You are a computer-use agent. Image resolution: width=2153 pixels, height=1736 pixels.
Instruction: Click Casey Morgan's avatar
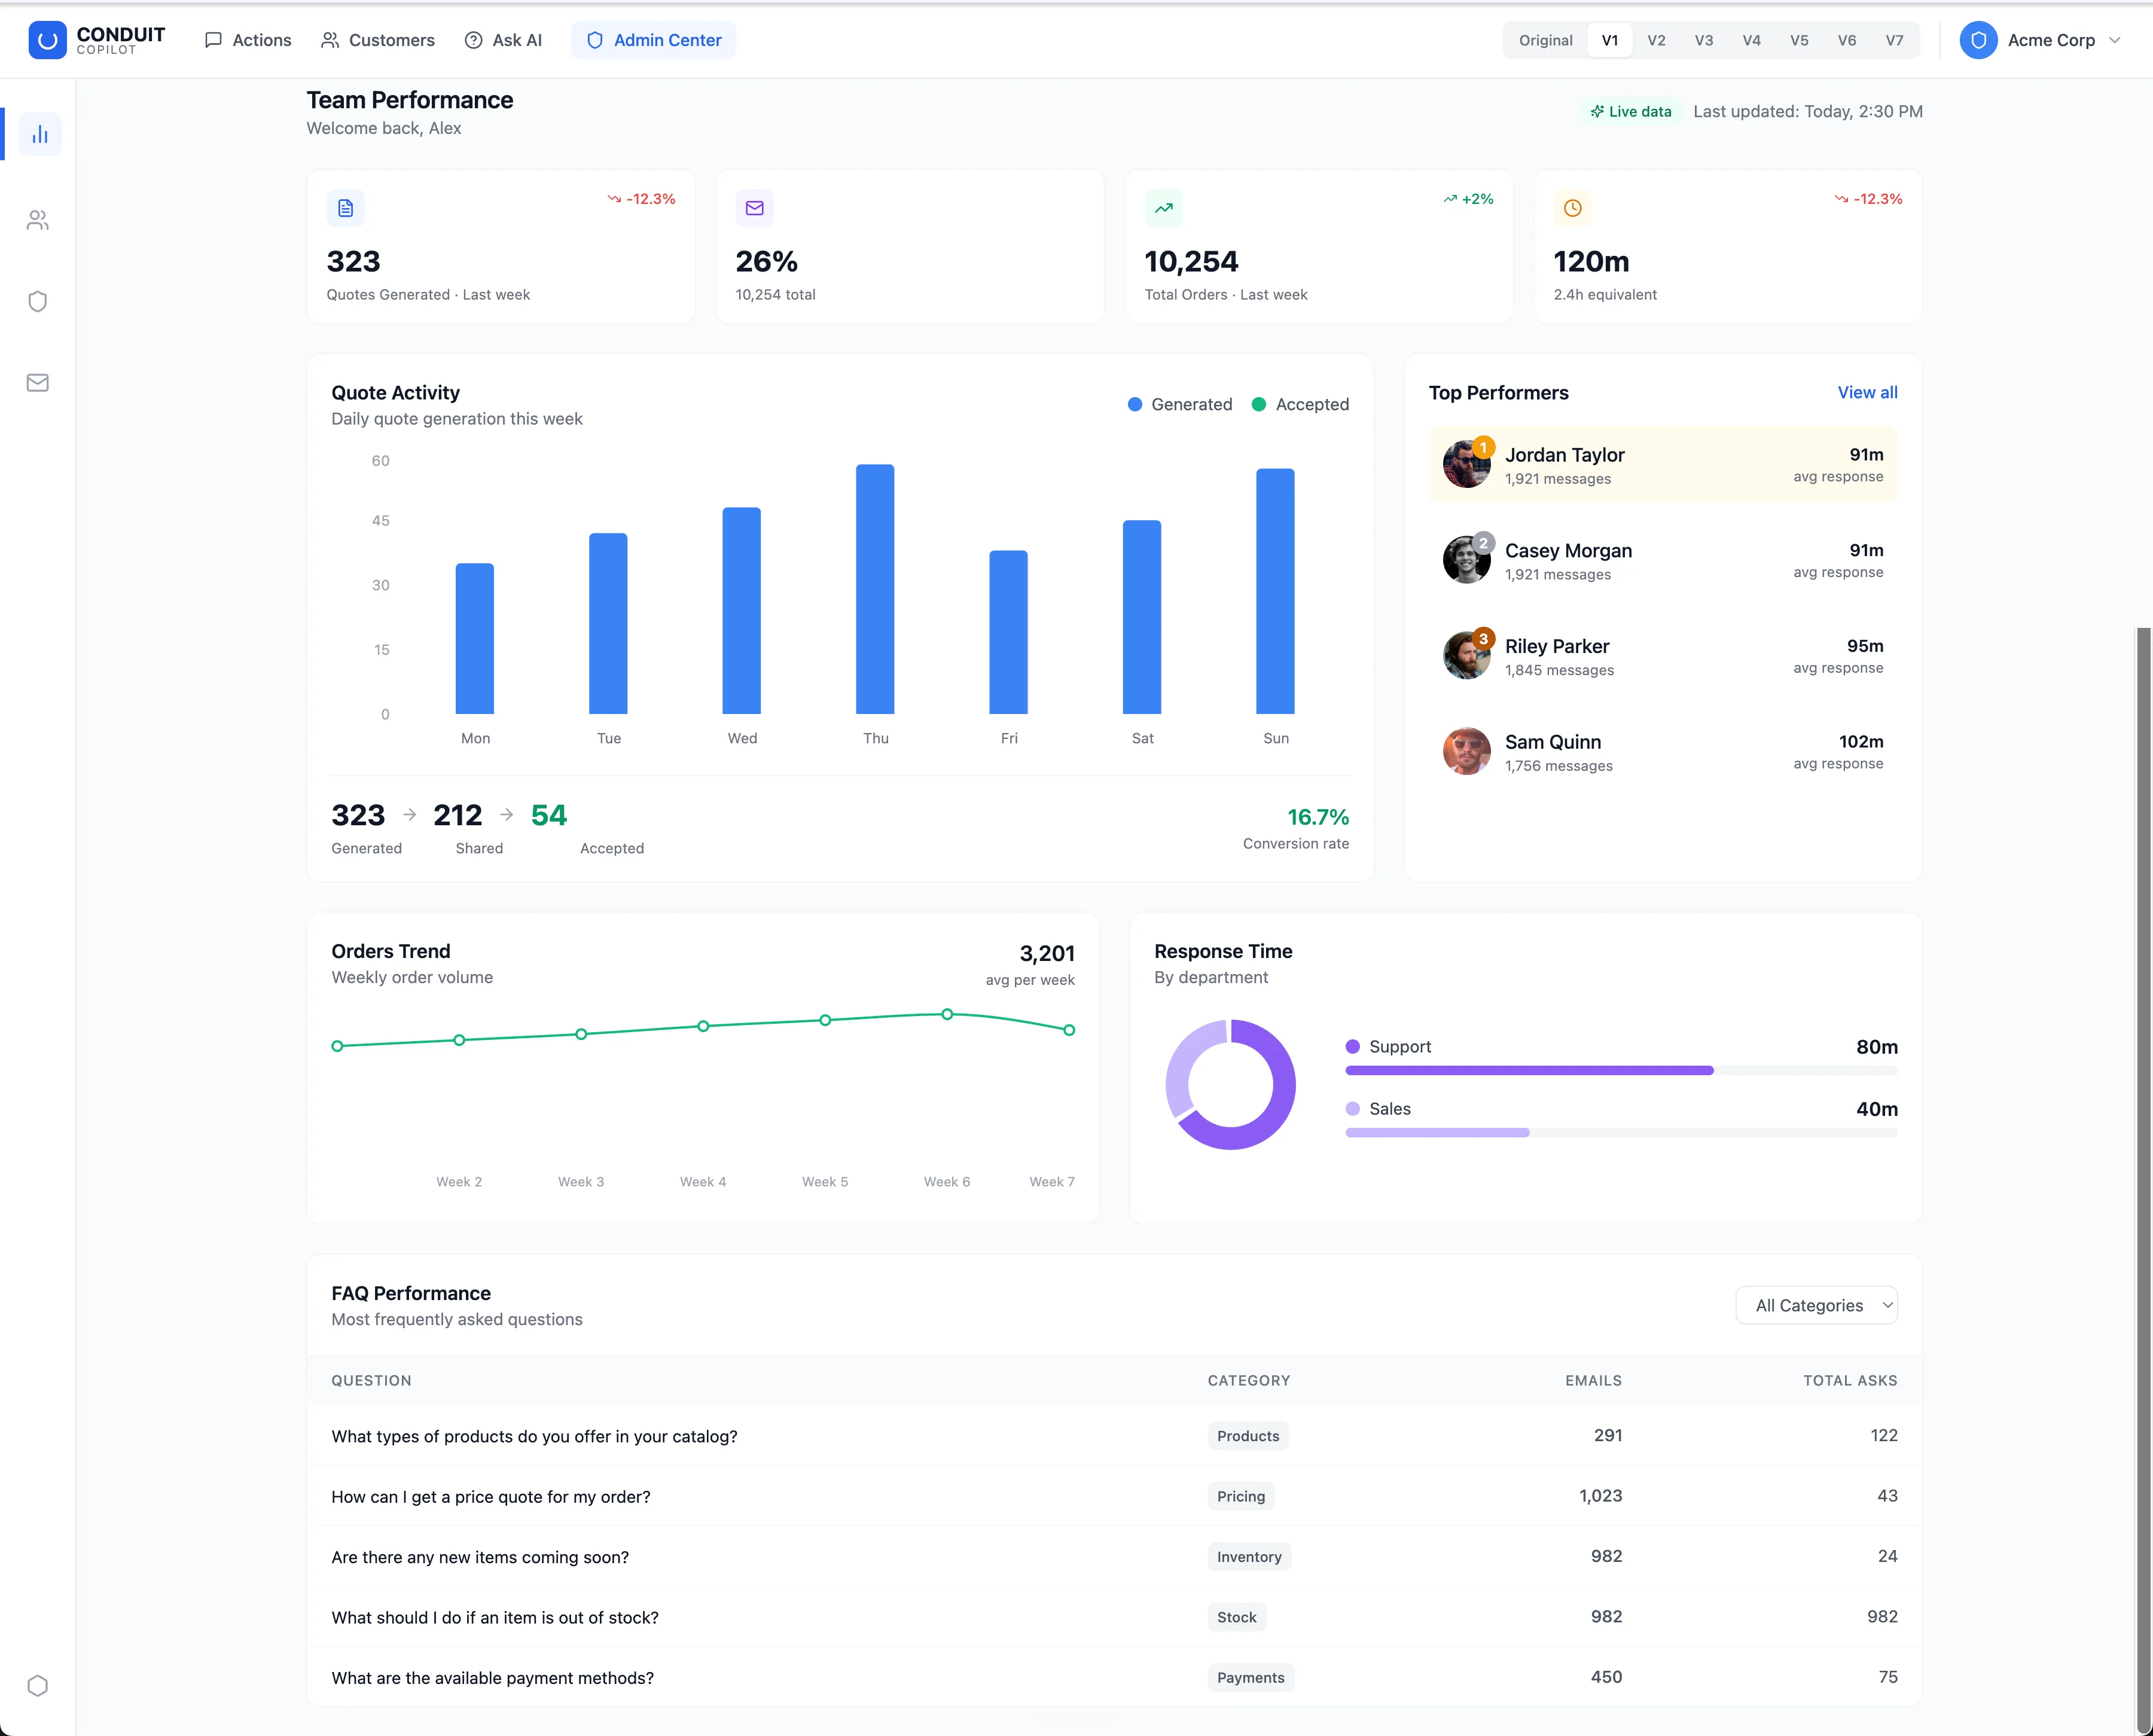point(1467,560)
